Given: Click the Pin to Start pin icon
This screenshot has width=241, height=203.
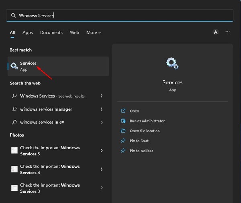Looking at the screenshot, I should [123, 141].
